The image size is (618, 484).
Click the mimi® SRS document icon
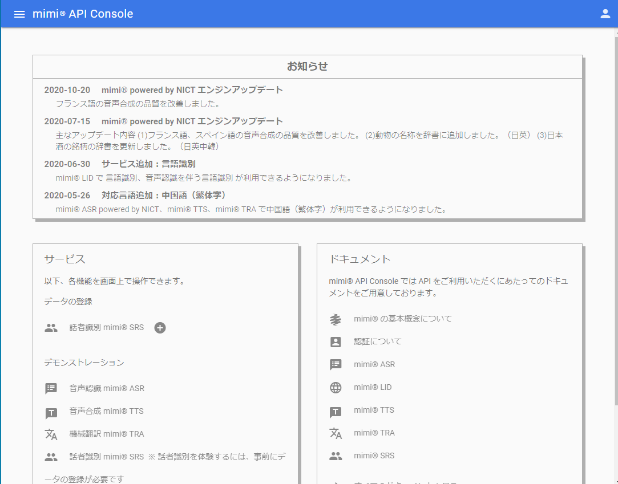pyautogui.click(x=336, y=455)
